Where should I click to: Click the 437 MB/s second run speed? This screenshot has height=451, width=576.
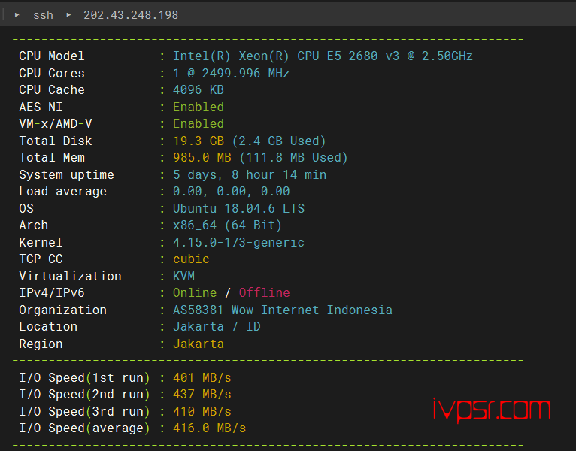coord(202,395)
